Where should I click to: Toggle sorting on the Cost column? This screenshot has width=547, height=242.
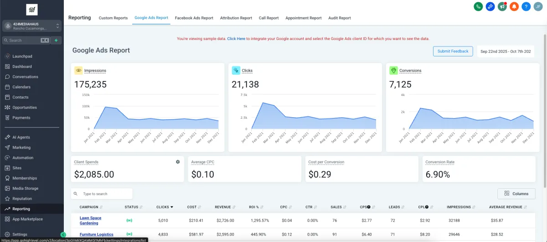tap(194, 207)
